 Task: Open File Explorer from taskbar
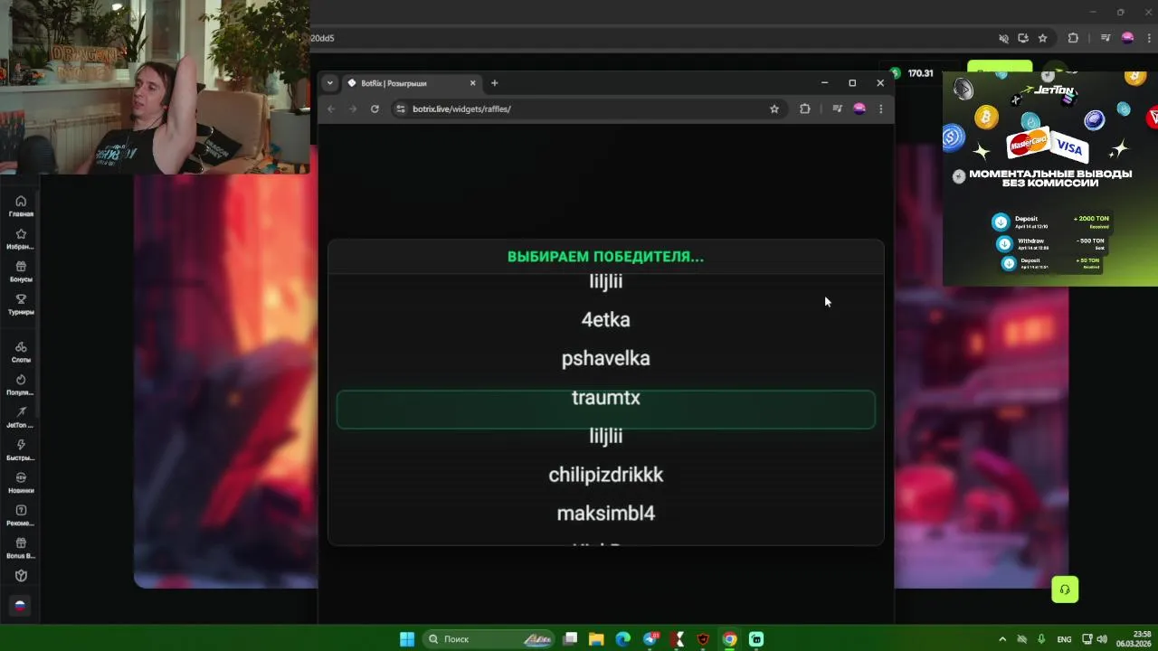[596, 639]
